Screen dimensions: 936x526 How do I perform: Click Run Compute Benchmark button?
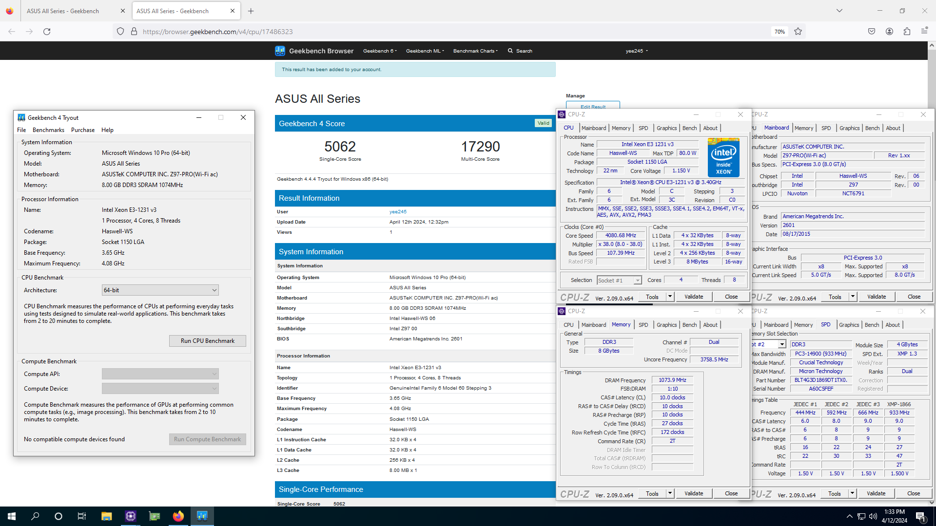coord(207,439)
